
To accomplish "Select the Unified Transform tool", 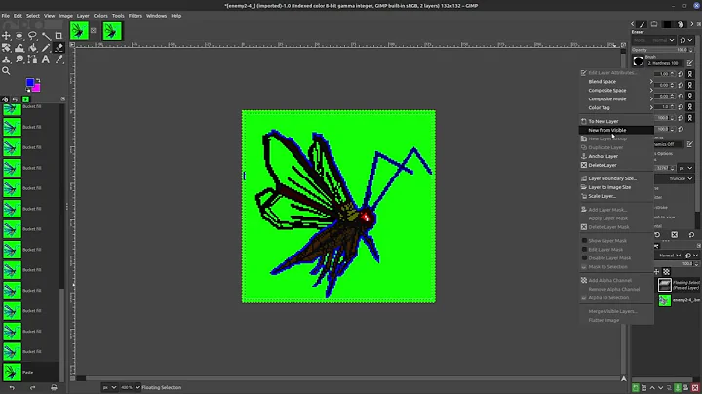I will coord(6,48).
